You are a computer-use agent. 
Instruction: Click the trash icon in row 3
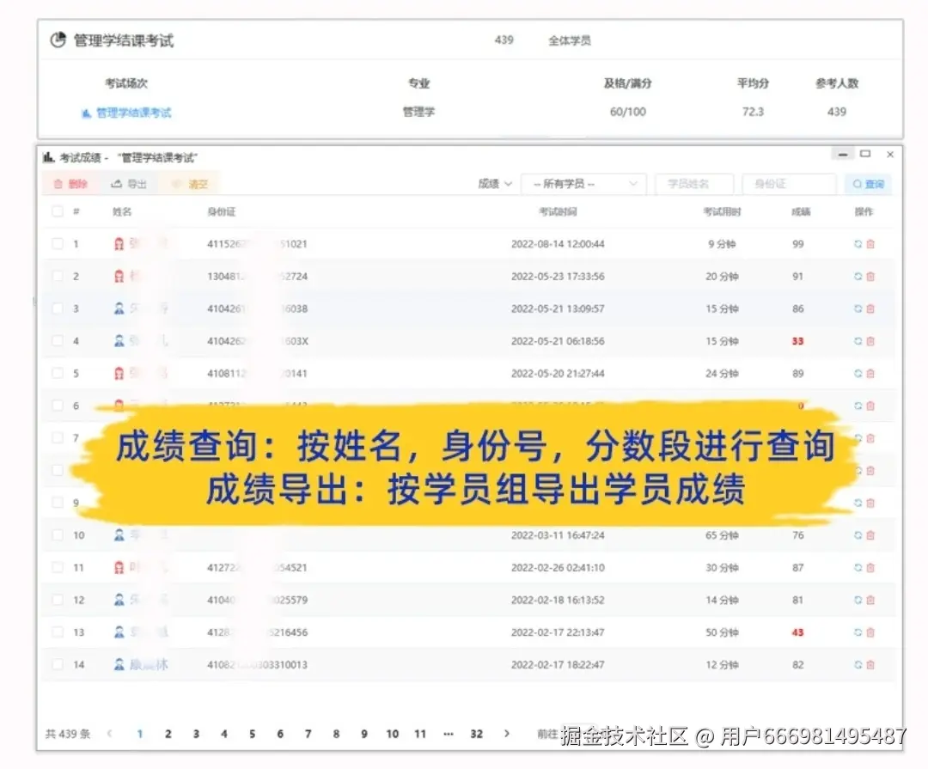[870, 308]
